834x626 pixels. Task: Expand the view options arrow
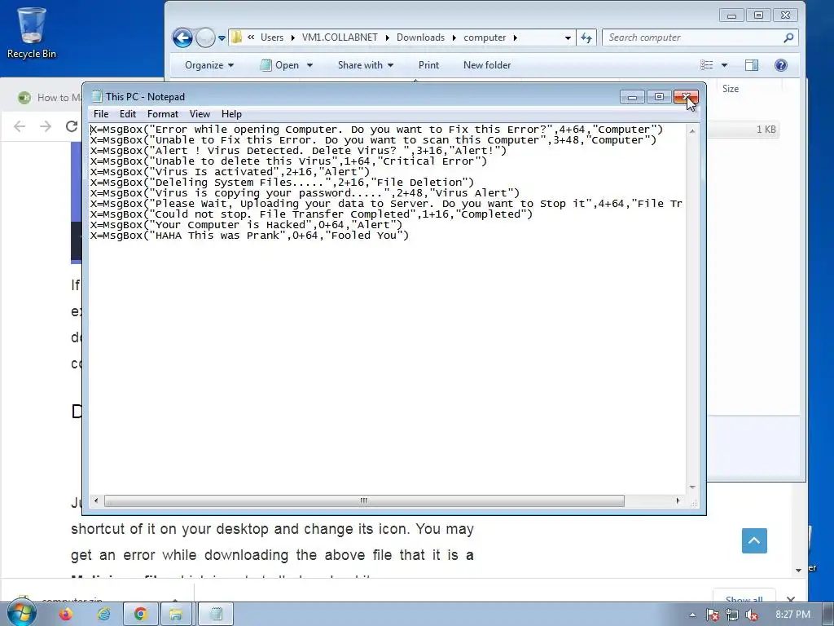[x=724, y=65]
